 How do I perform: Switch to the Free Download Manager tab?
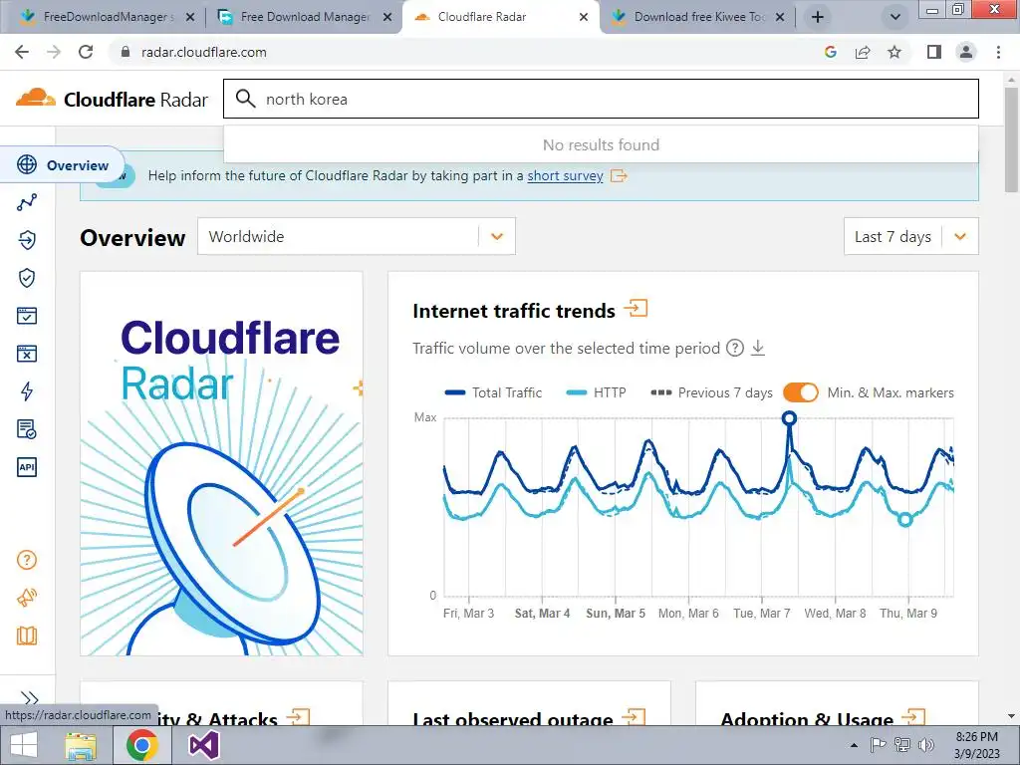pyautogui.click(x=305, y=17)
